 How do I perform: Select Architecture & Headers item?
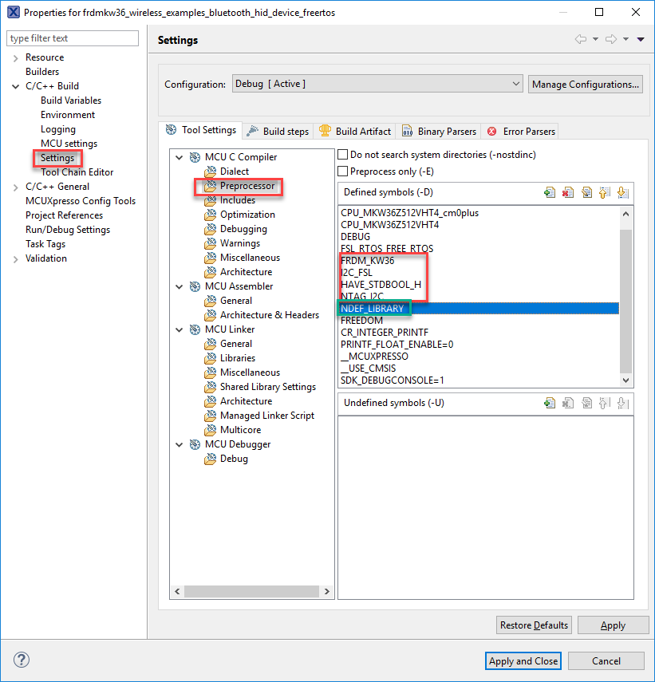[270, 315]
